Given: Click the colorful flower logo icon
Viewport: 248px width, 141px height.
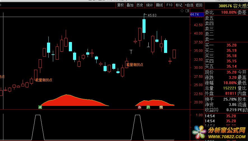Looking at the screenshot, I should tap(199, 132).
